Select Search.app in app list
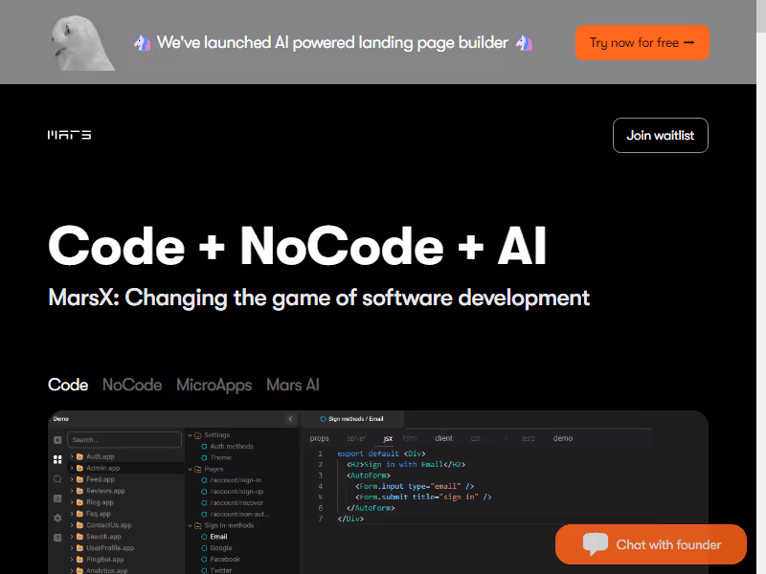This screenshot has height=574, width=766. click(x=103, y=537)
